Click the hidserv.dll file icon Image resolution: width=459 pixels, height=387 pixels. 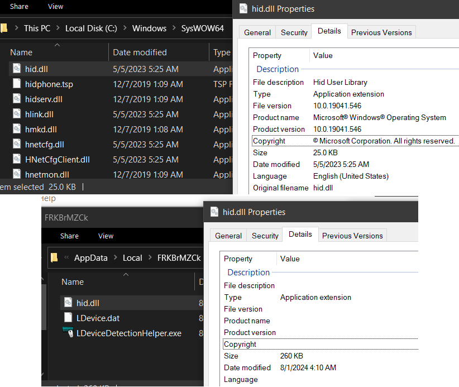17,99
